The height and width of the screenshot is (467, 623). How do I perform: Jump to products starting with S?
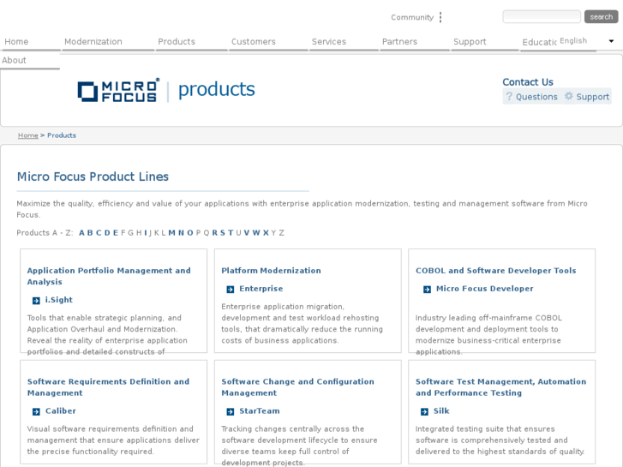coord(223,233)
